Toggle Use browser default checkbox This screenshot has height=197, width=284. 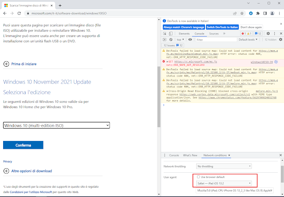click(198, 177)
